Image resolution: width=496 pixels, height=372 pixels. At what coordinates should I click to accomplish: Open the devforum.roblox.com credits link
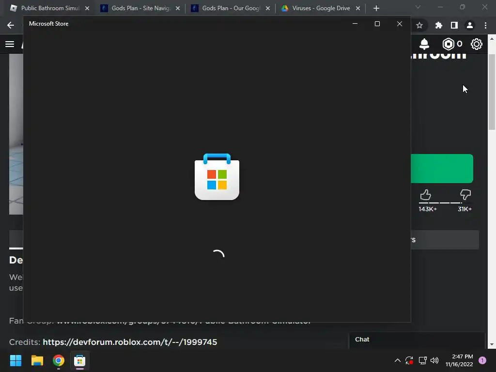[130, 342]
